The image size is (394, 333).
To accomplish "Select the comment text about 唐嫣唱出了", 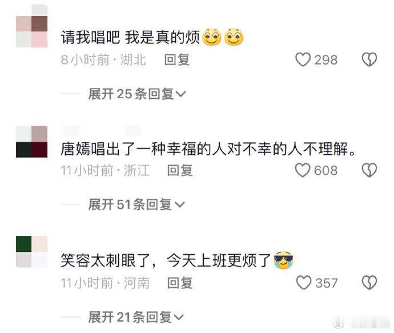I will [208, 149].
